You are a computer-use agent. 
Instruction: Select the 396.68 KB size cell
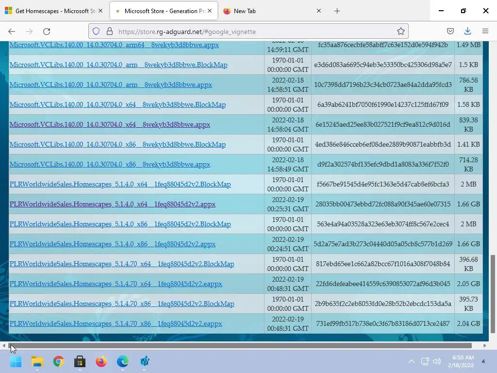pyautogui.click(x=468, y=264)
